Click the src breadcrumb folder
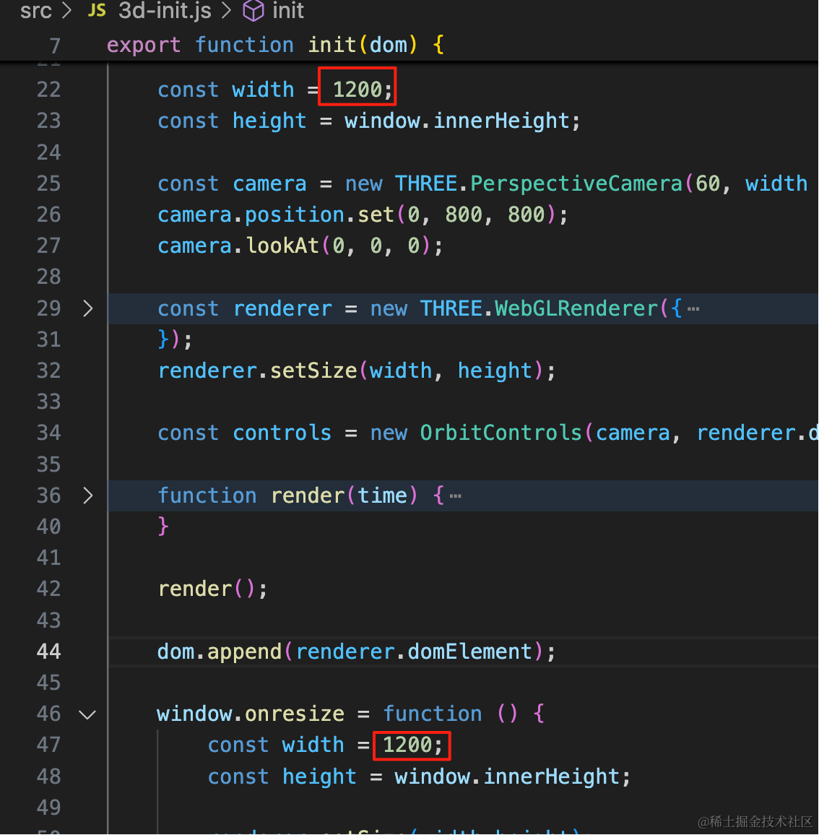The height and width of the screenshot is (835, 819). click(35, 11)
